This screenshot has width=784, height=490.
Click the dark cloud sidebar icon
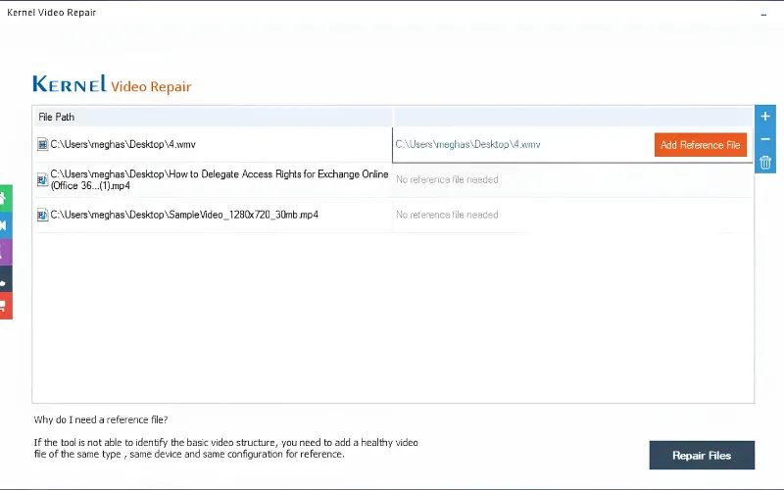(5, 279)
